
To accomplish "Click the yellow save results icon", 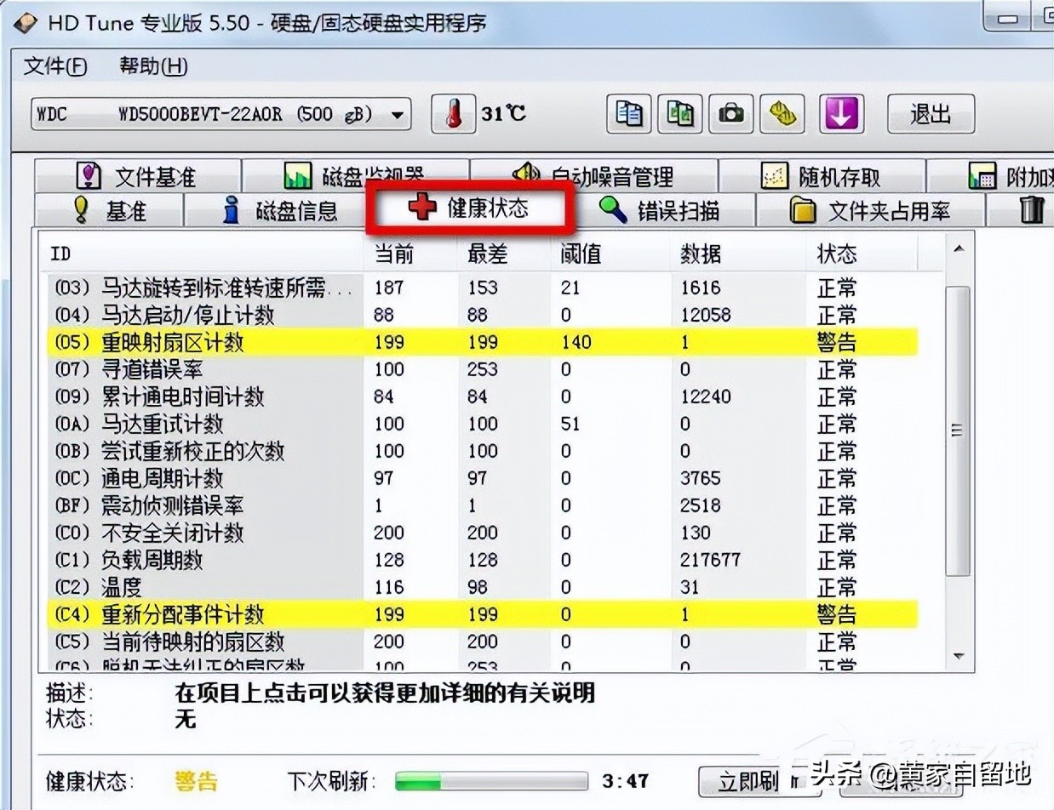I will coord(782,113).
